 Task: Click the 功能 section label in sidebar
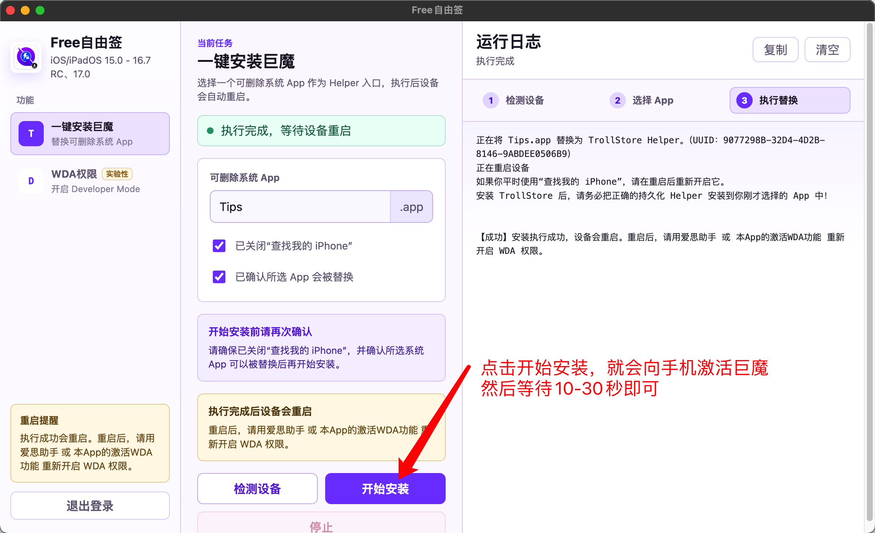coord(25,100)
